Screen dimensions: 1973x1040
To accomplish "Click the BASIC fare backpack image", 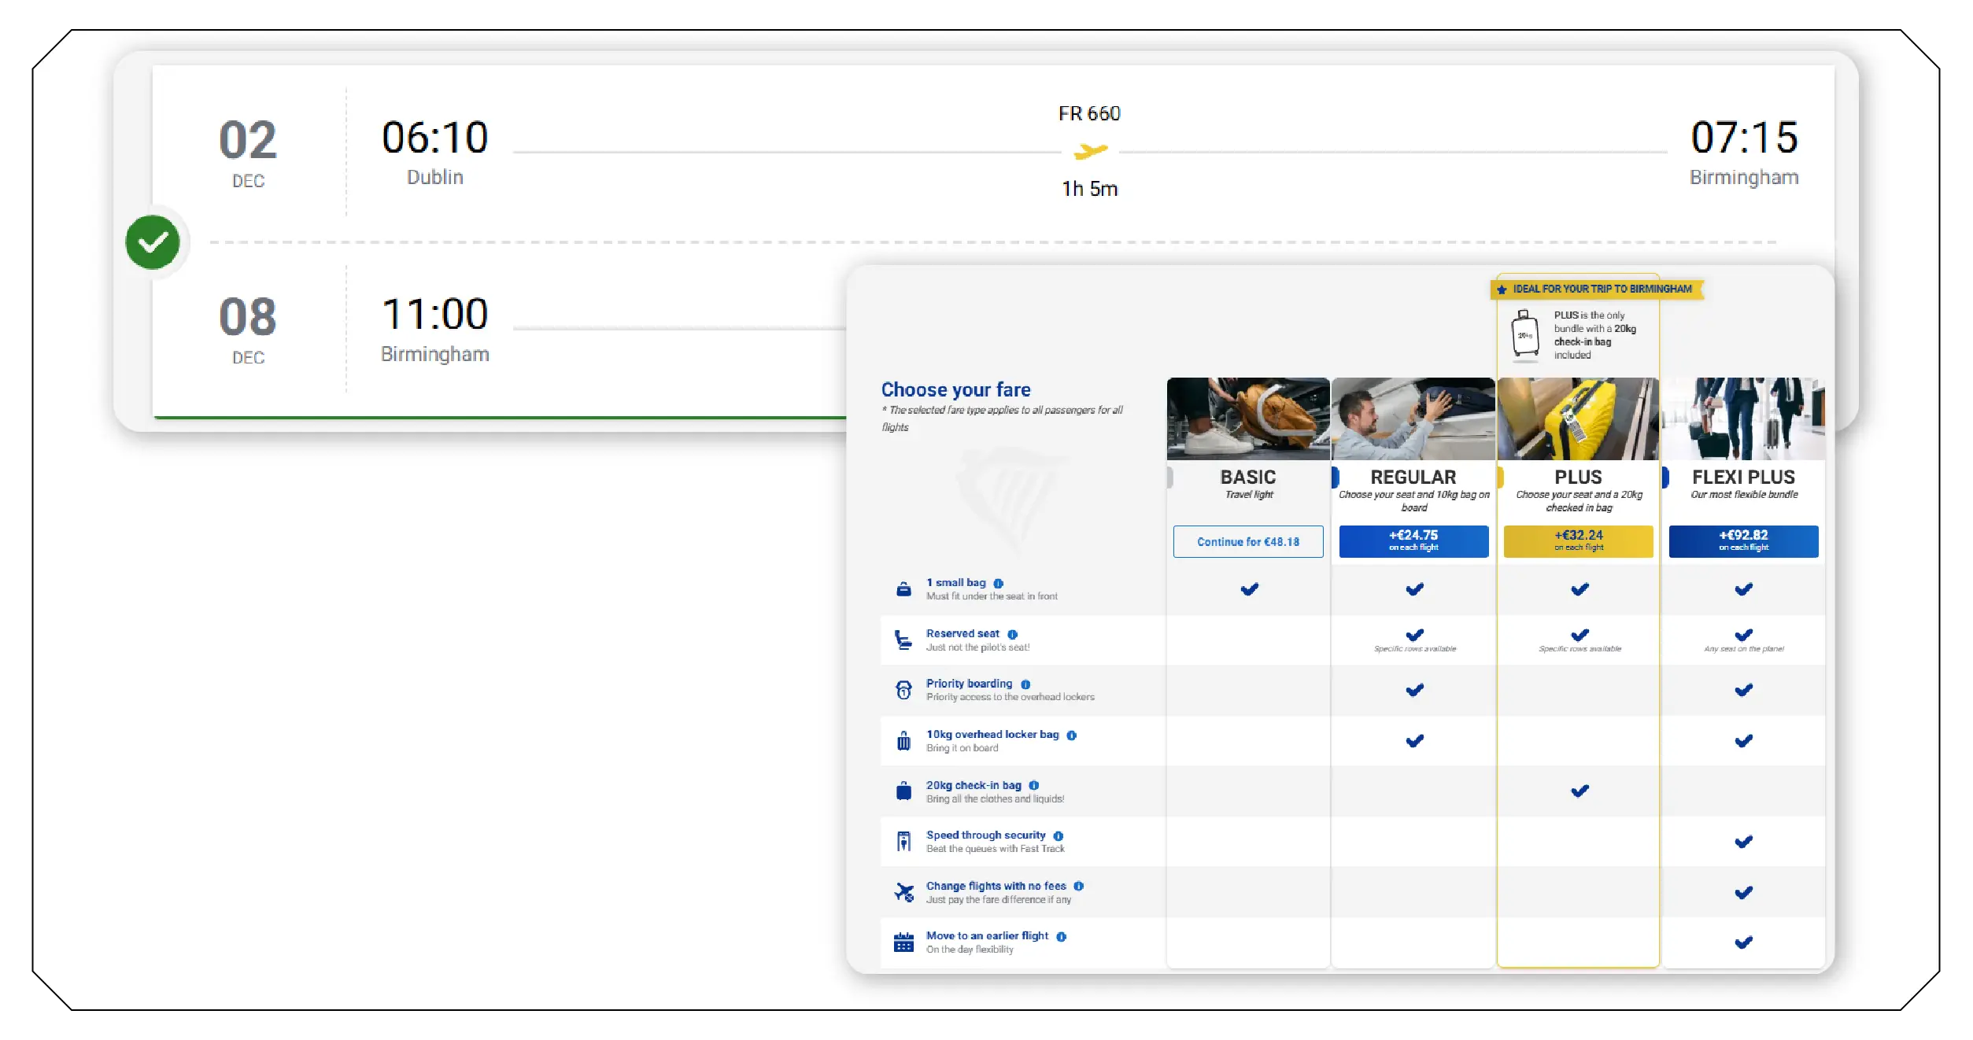I will pos(1247,419).
